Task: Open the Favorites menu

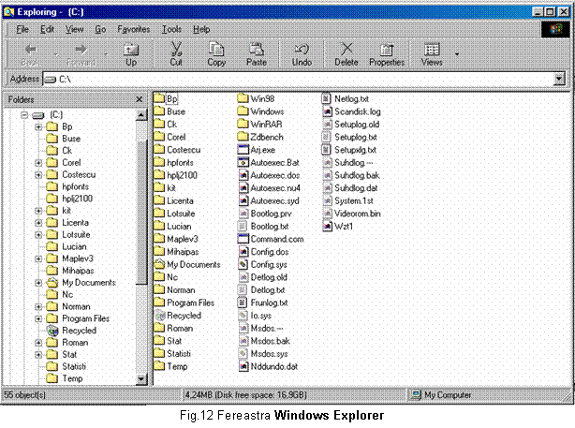Action: [x=134, y=30]
